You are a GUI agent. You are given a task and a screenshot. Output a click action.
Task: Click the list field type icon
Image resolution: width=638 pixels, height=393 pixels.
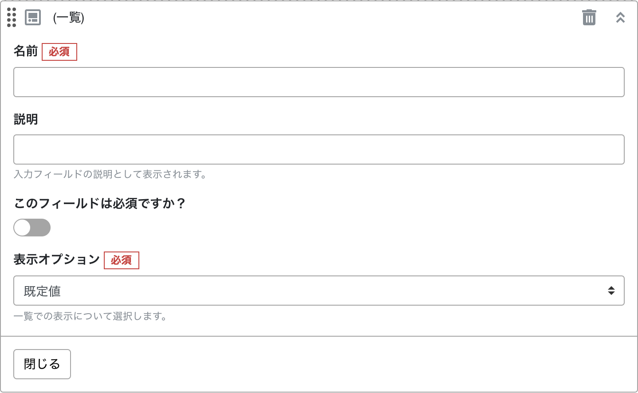33,17
